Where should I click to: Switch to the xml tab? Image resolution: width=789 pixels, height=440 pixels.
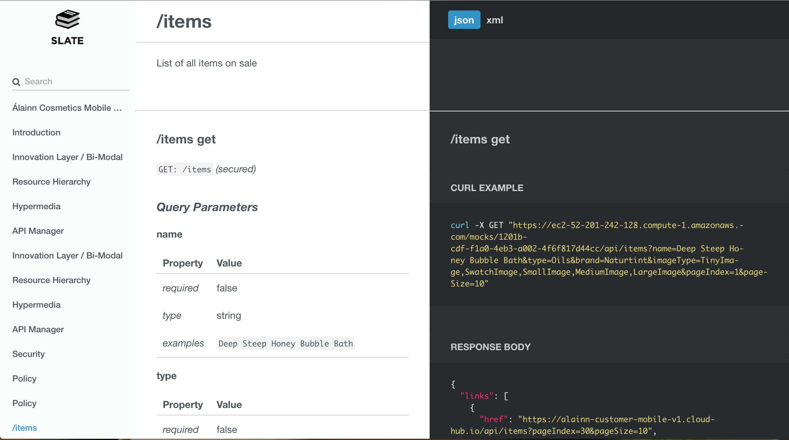[494, 20]
